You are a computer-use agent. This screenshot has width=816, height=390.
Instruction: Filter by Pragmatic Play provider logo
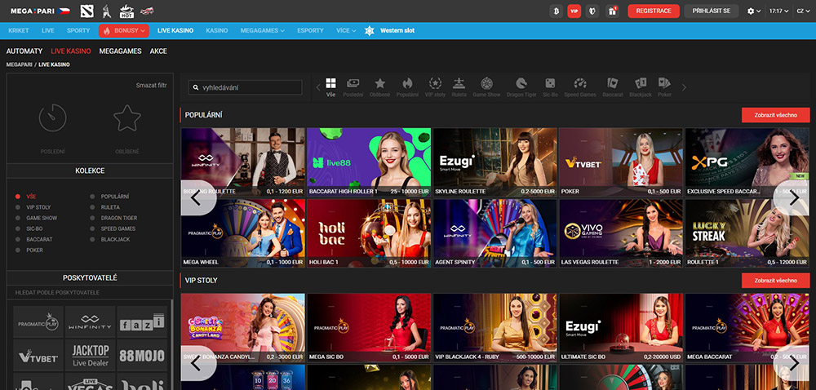38,322
